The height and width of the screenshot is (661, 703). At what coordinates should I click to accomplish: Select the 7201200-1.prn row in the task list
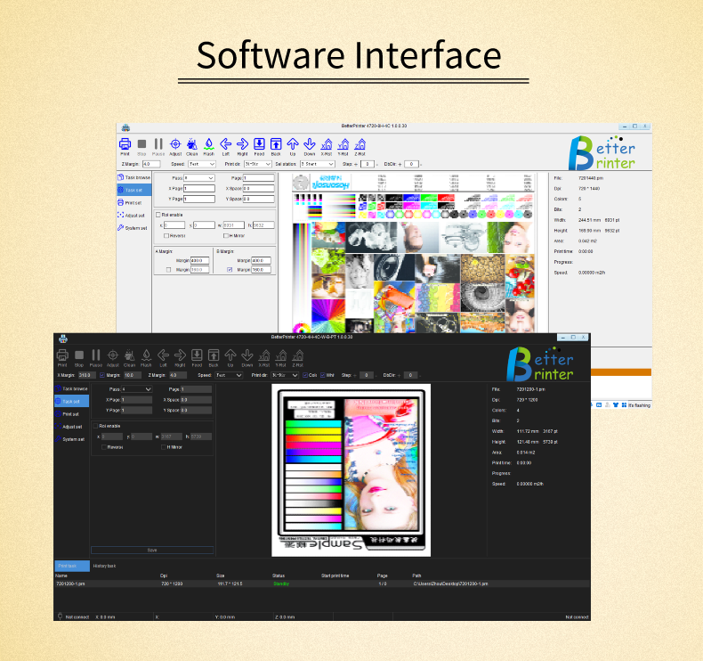tap(71, 583)
